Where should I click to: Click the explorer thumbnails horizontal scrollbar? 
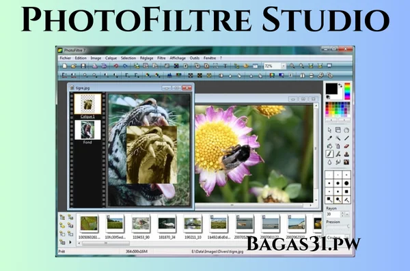(x=106, y=243)
